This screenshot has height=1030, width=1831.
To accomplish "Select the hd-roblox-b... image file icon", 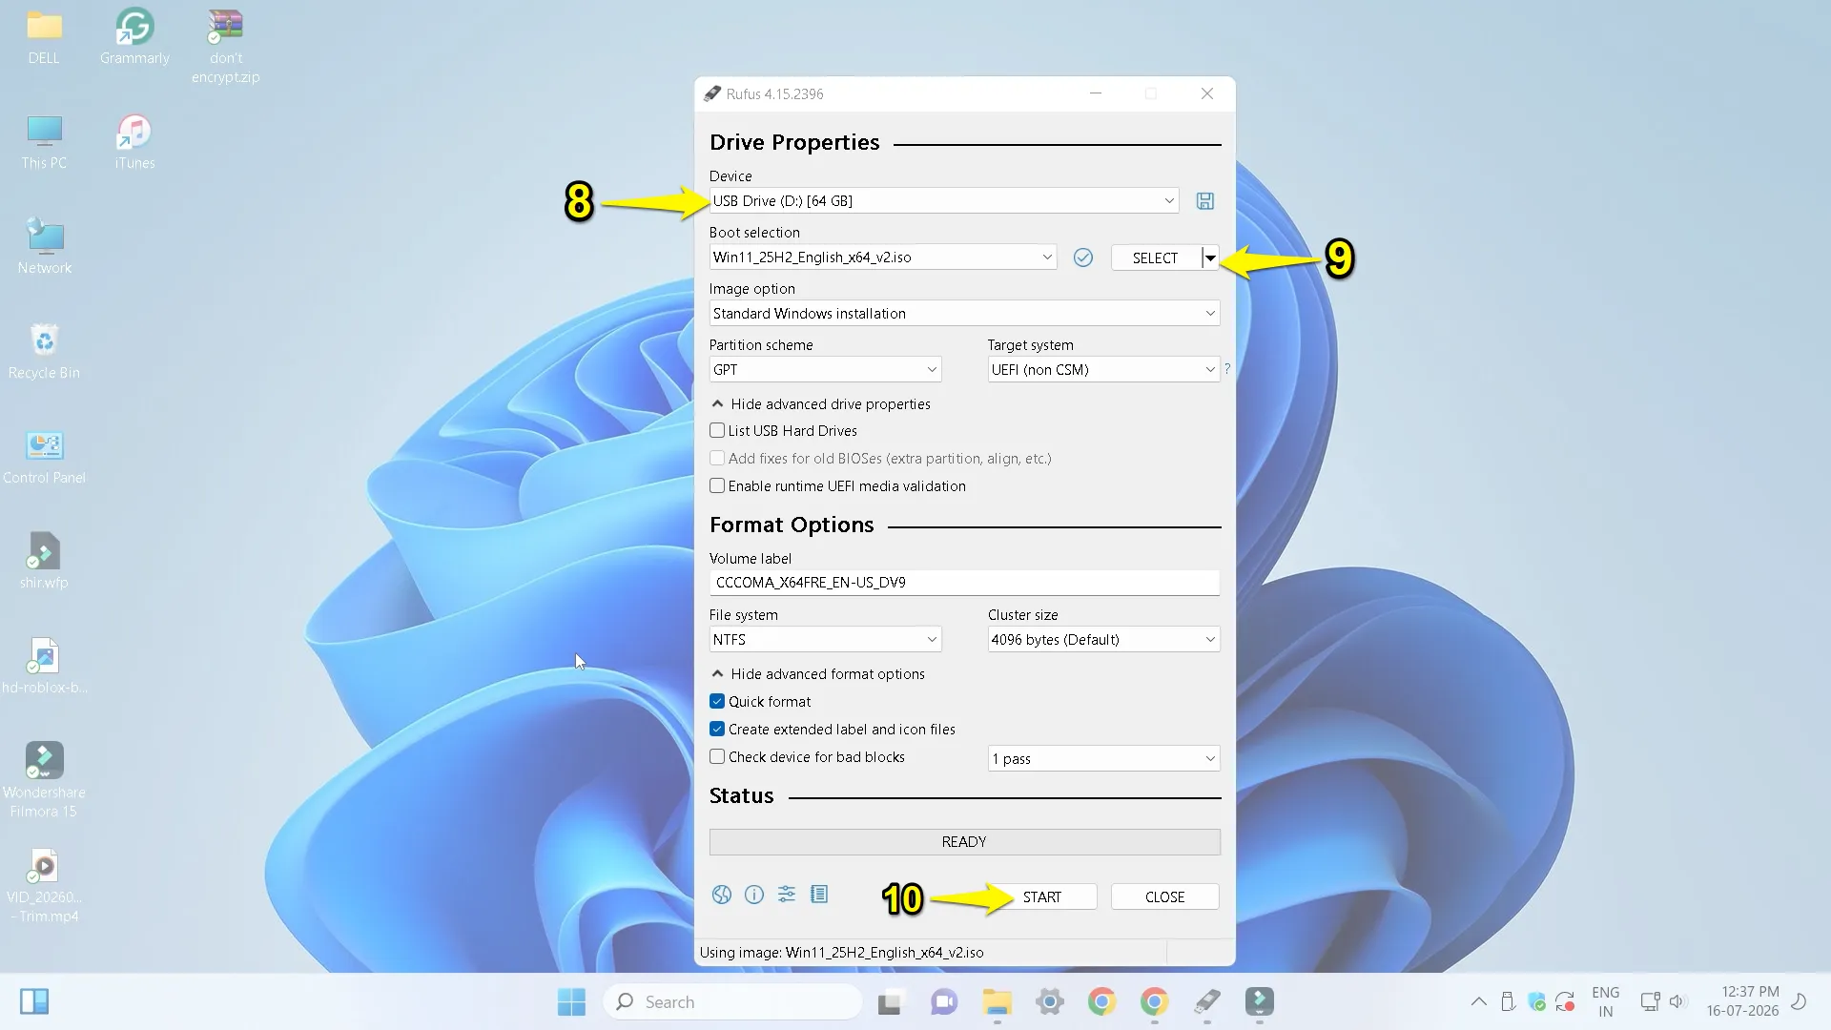I will (x=44, y=668).
